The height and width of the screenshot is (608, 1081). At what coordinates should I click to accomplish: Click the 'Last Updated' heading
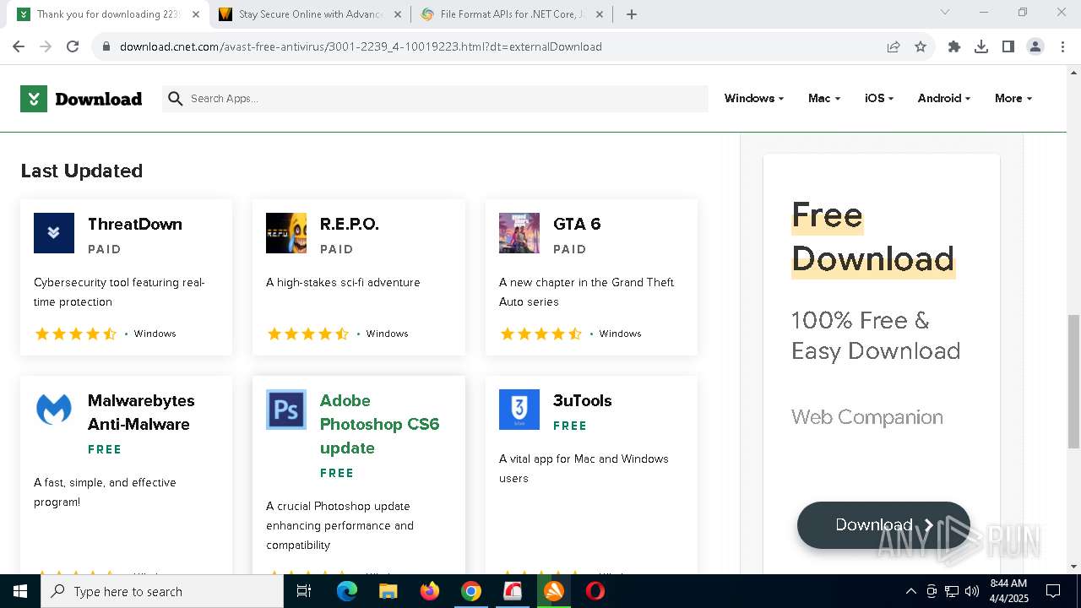[x=82, y=171]
